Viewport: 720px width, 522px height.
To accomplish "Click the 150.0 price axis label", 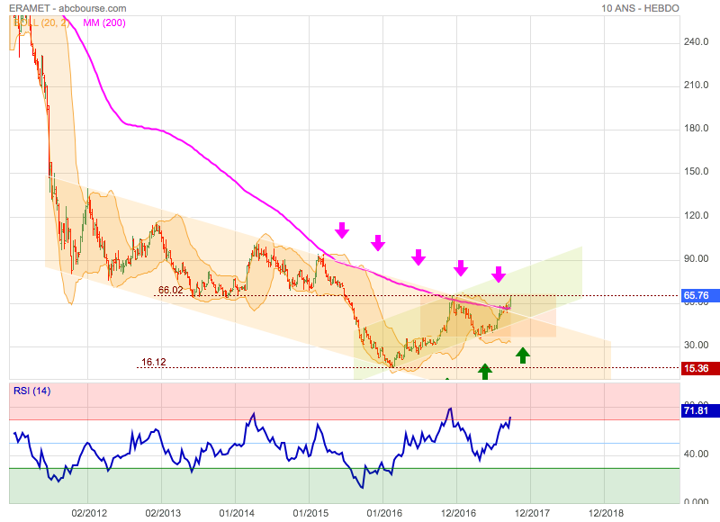I will pos(696,172).
